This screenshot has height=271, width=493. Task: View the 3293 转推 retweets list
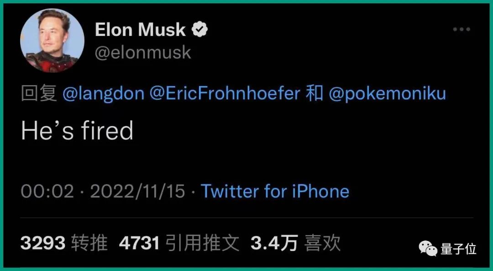pos(64,243)
